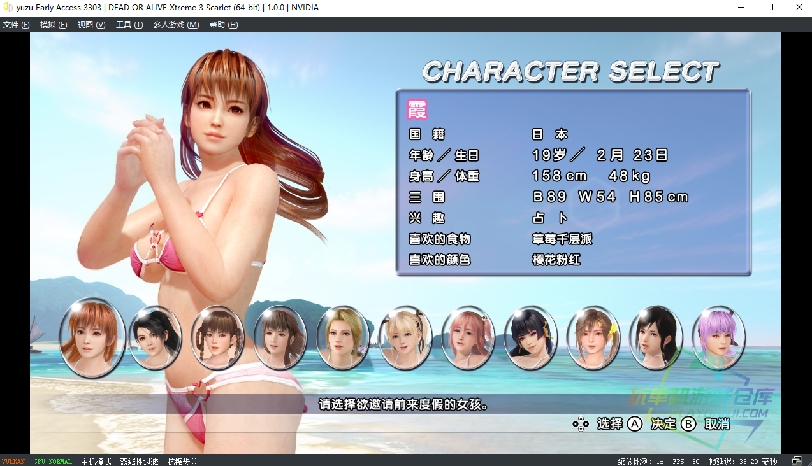Open the 模拟 (E) menu
The height and width of the screenshot is (466, 812).
[54, 25]
